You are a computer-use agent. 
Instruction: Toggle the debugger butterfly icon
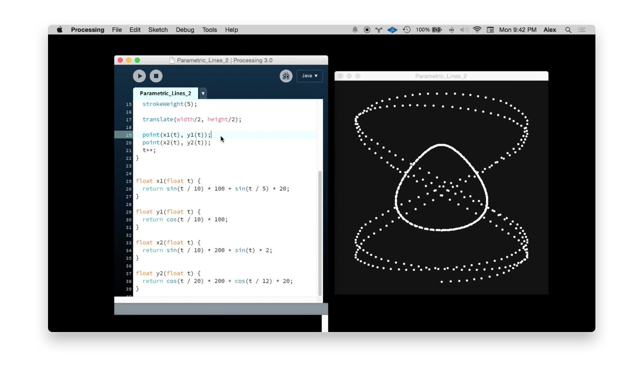(286, 76)
